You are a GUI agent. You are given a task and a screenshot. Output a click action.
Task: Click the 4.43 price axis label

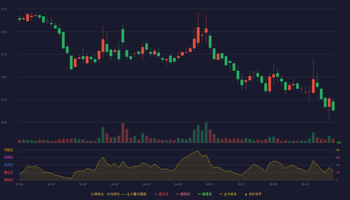tap(4, 100)
